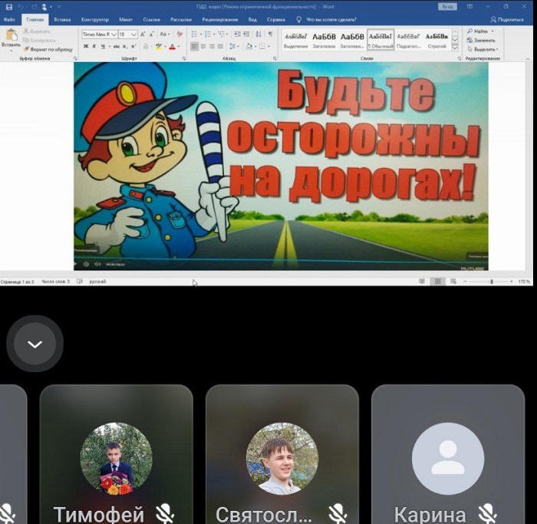Viewport: 537px width, 524px height.
Task: Switch to the Вставка tab
Action: tap(62, 19)
